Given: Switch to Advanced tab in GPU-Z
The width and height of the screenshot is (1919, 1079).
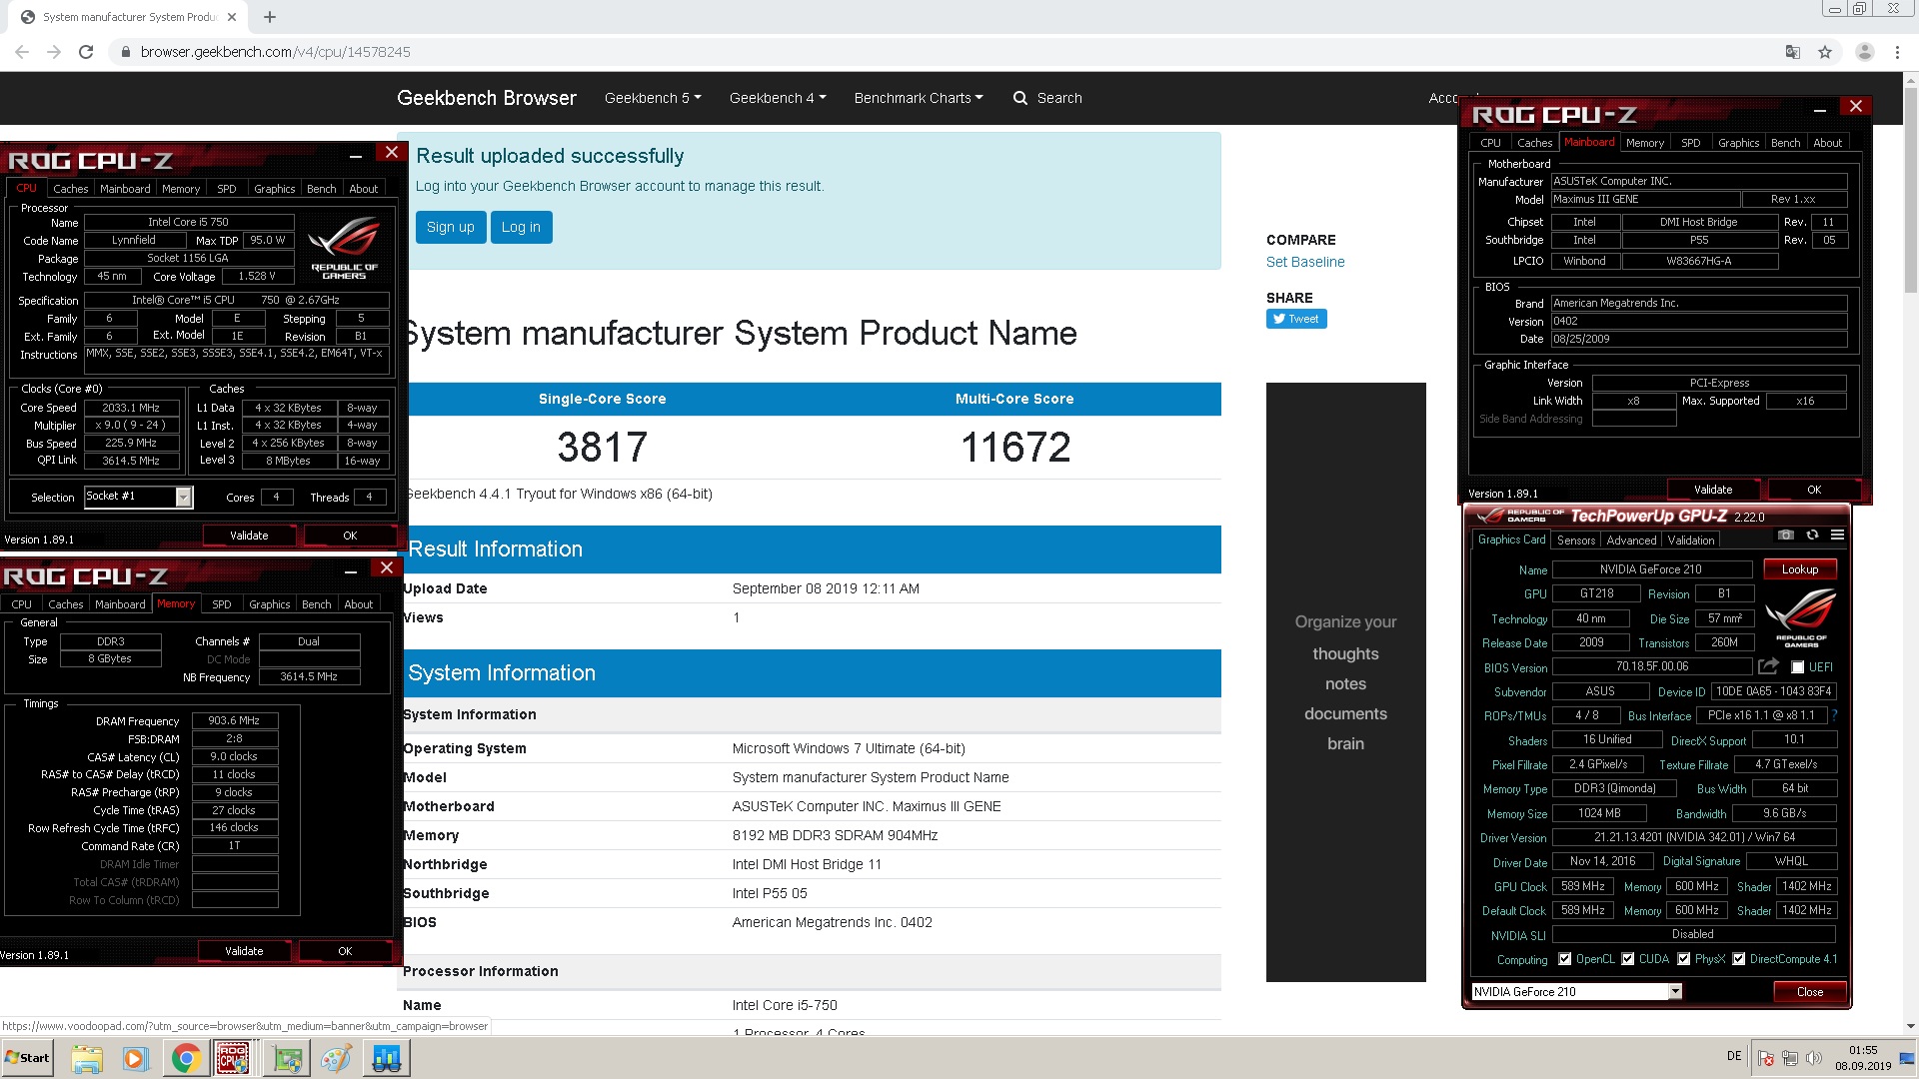Looking at the screenshot, I should coord(1631,540).
